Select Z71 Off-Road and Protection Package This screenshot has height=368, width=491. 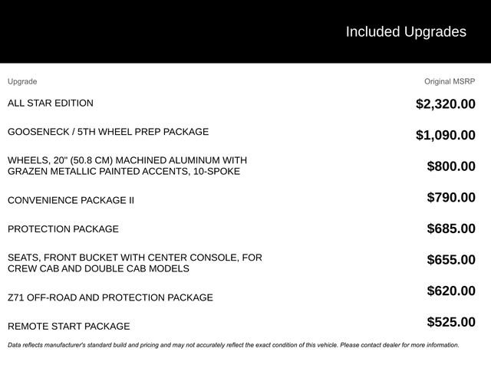pyautogui.click(x=110, y=297)
